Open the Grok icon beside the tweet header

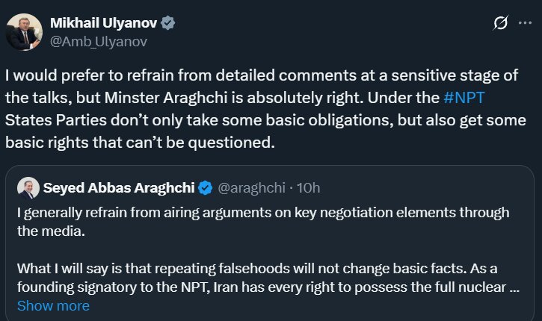(502, 24)
